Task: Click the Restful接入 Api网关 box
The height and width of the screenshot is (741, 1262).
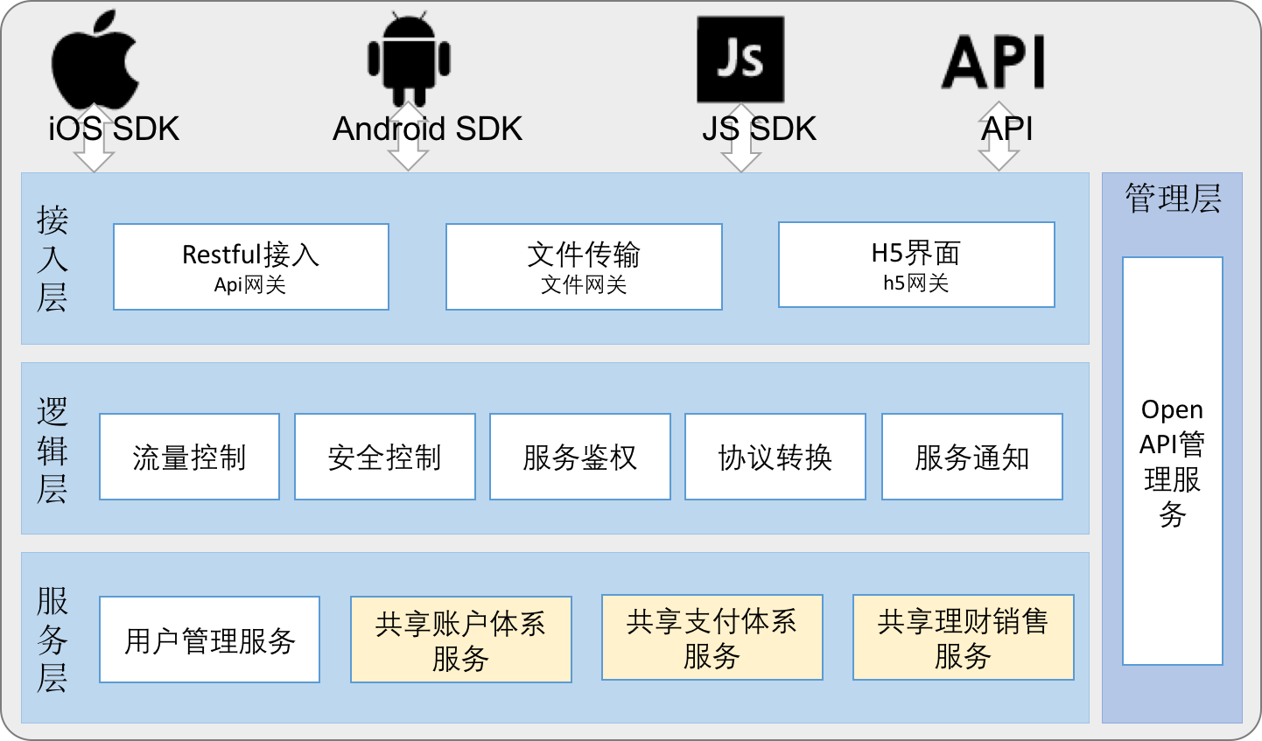Action: click(x=251, y=267)
